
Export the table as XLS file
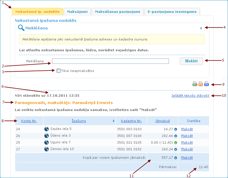pyautogui.click(x=195, y=84)
